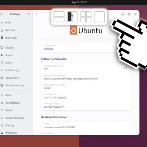Maximize the Settings window
147x147 pixels.
pyautogui.click(x=129, y=14)
